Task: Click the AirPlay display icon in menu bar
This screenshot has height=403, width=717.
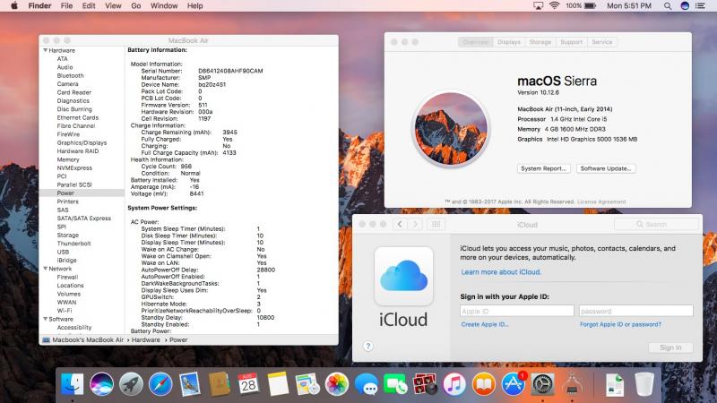Action: pyautogui.click(x=538, y=6)
